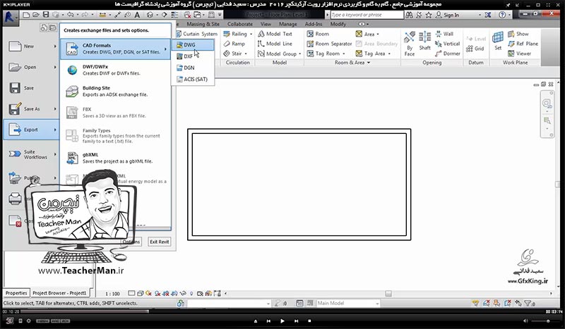Click the keyword search input field
The width and height of the screenshot is (565, 329).
(x=367, y=15)
